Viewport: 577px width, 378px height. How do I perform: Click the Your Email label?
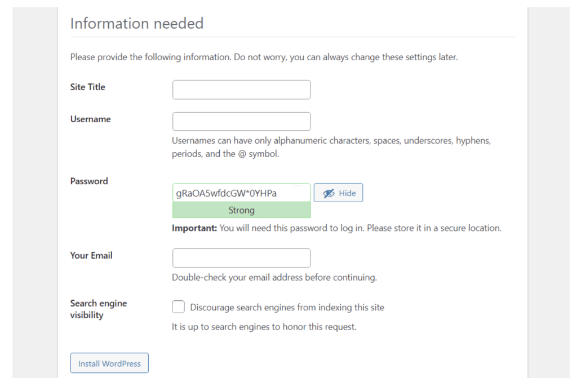pyautogui.click(x=91, y=255)
